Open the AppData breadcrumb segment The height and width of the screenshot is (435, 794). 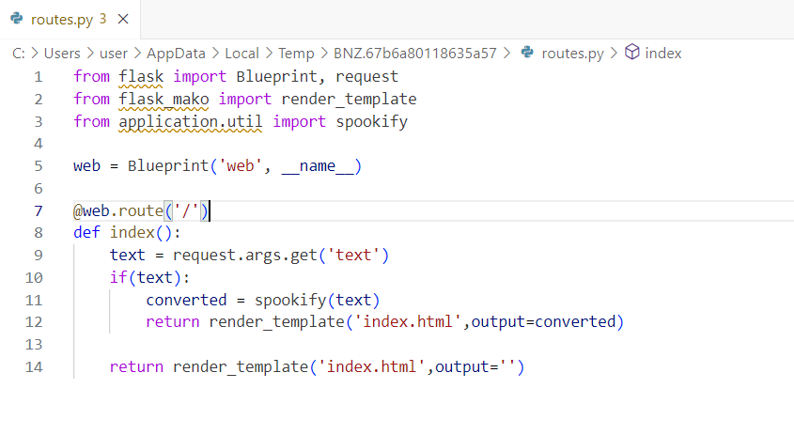point(177,54)
